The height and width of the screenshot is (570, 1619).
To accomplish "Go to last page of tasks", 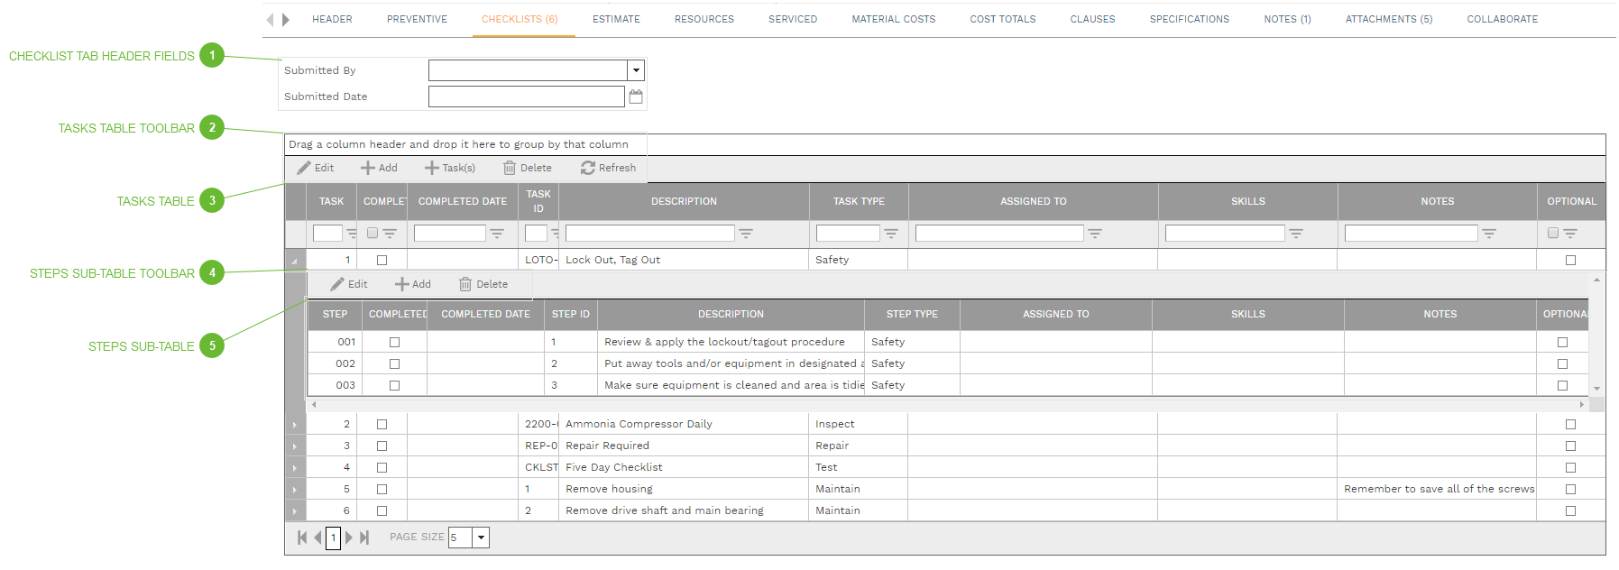I will tap(364, 538).
